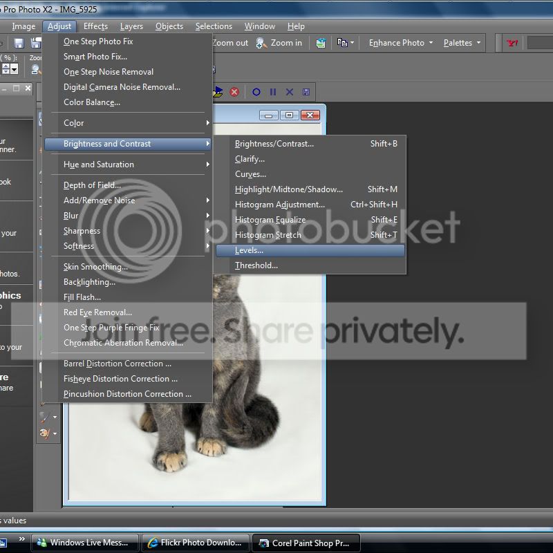Open the Effects menu
The image size is (553, 553).
coord(95,26)
